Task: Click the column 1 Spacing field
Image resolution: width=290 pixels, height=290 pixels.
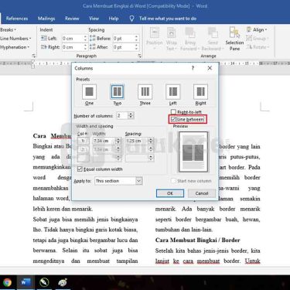Action: tap(137, 141)
